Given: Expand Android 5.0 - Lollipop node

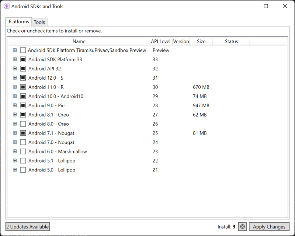Looking at the screenshot, I should coord(15,170).
